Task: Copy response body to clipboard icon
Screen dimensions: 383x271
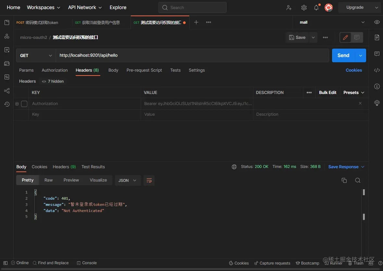Action: coord(344,180)
